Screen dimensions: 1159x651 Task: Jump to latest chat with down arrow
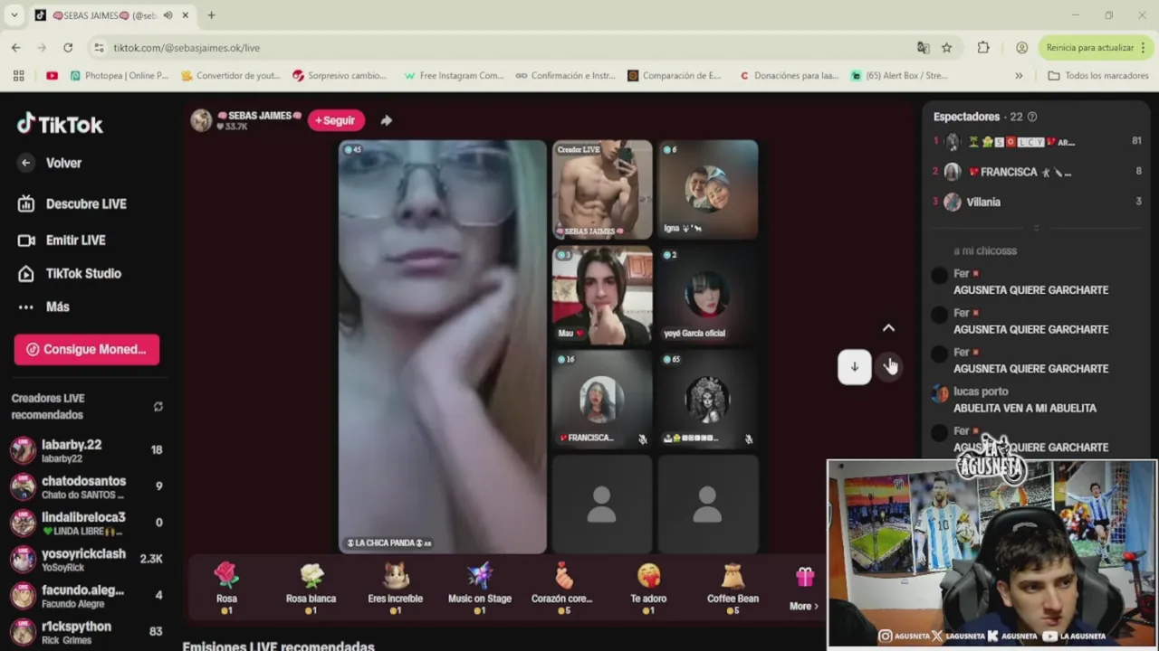[854, 367]
